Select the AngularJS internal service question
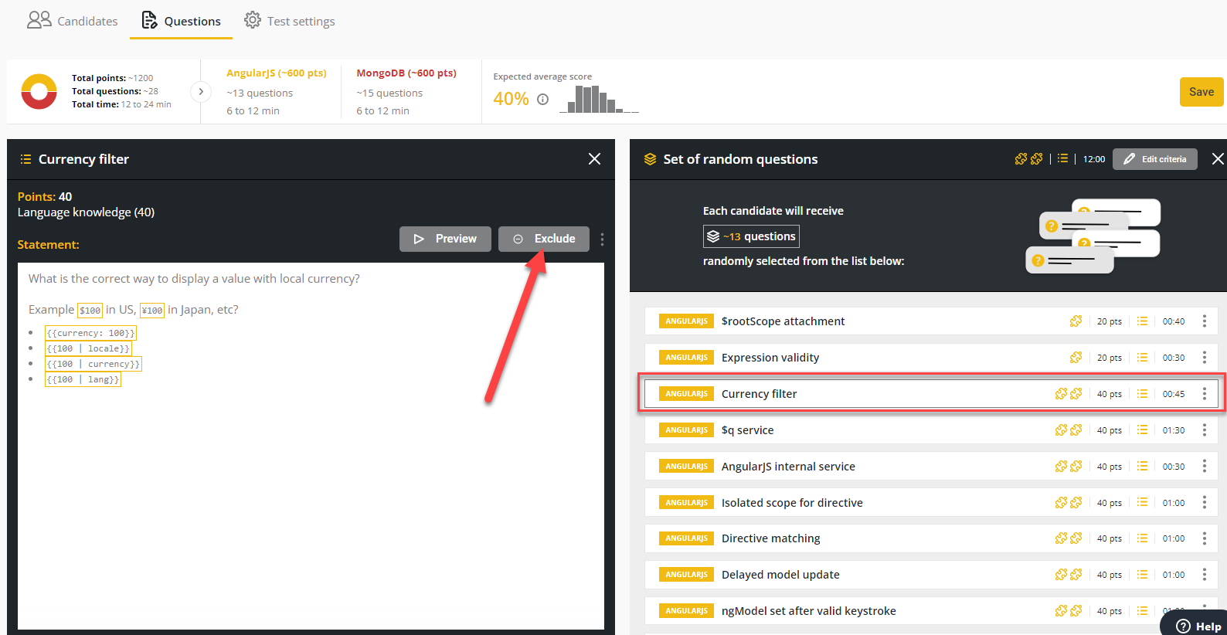This screenshot has height=635, width=1227. tap(788, 467)
